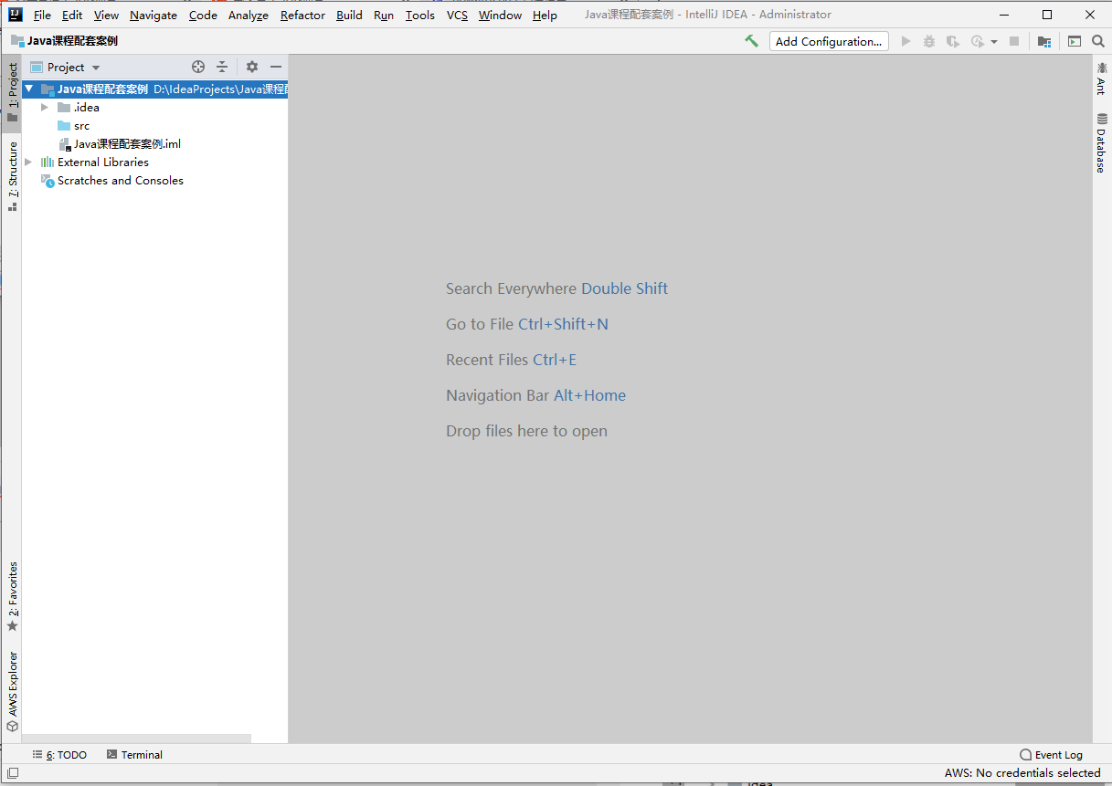The height and width of the screenshot is (786, 1112).
Task: Click the Profiler run icon
Action: click(978, 41)
